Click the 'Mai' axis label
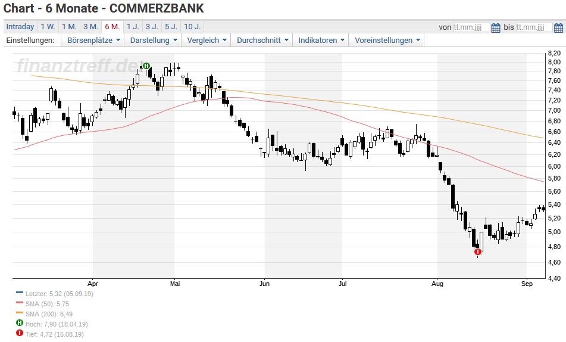This screenshot has width=566, height=342. coord(175,284)
